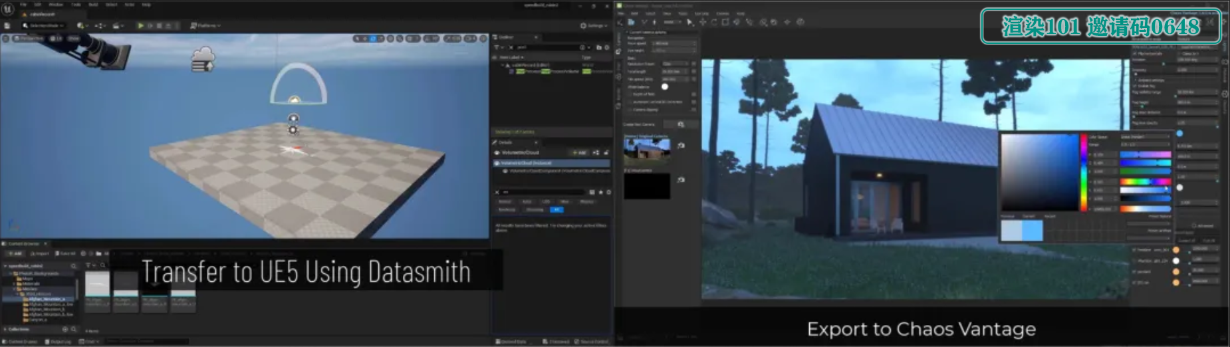
Task: Click the open file icon in Vantage toolbar
Action: point(631,22)
